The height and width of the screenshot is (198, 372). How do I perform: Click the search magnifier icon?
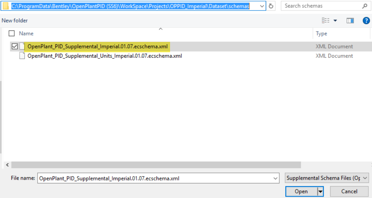click(x=365, y=6)
